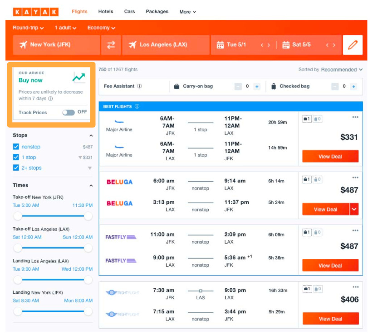Click View Deal for Beluga flight
Screen dimensions: 373x335
325,209
